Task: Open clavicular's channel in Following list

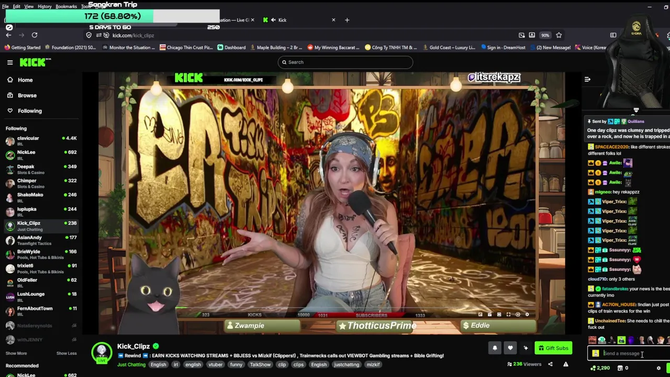Action: [41, 141]
